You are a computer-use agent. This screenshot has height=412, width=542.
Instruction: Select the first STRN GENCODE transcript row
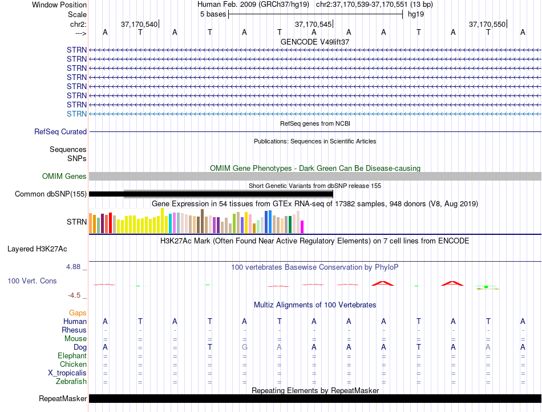tap(315, 50)
